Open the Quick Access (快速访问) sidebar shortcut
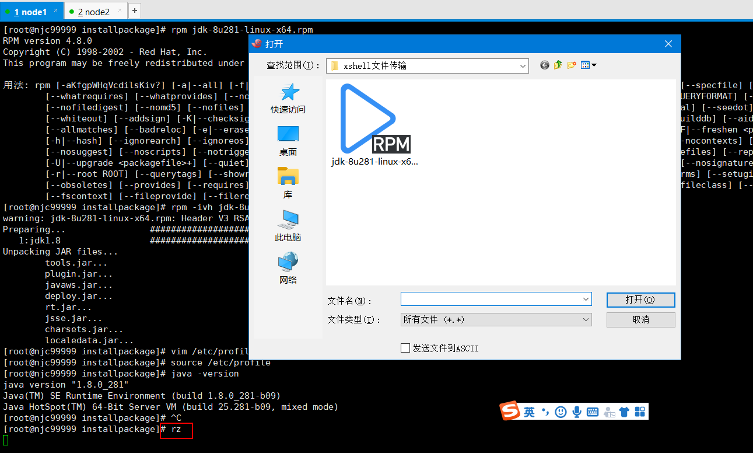Screen dimensions: 753x453 (287, 99)
